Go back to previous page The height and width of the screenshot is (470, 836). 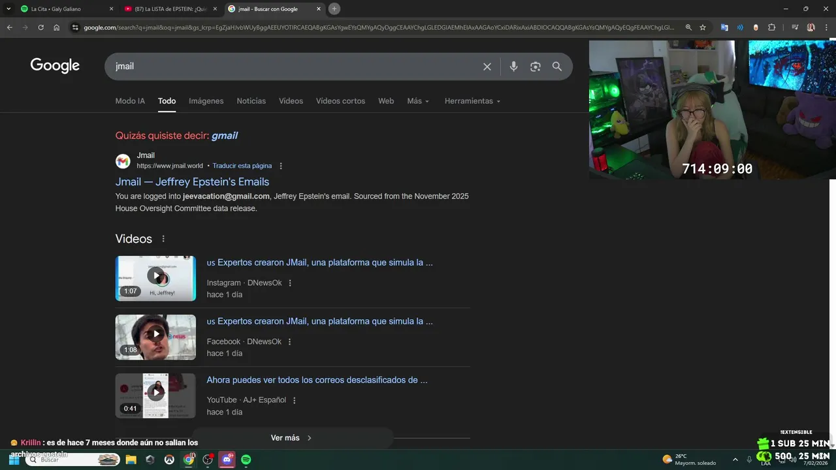pos(9,27)
